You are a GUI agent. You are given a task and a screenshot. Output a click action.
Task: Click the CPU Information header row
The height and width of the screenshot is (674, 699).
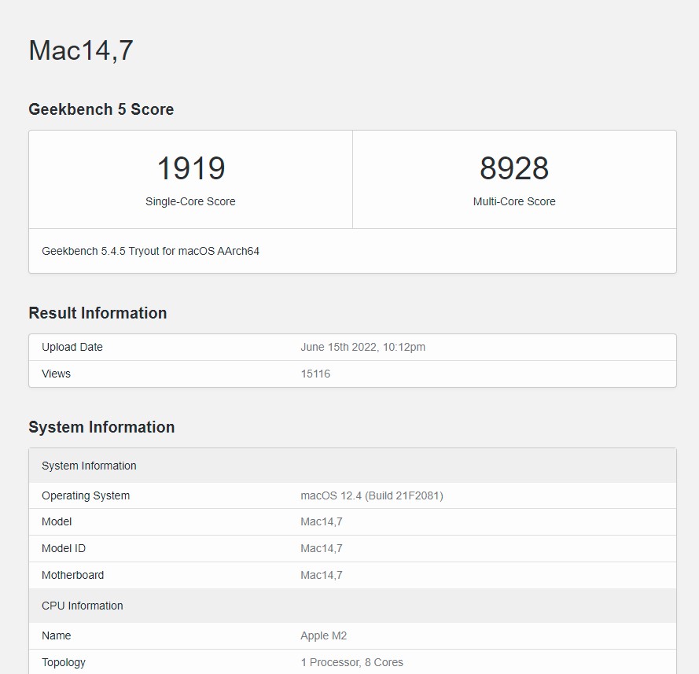[352, 606]
